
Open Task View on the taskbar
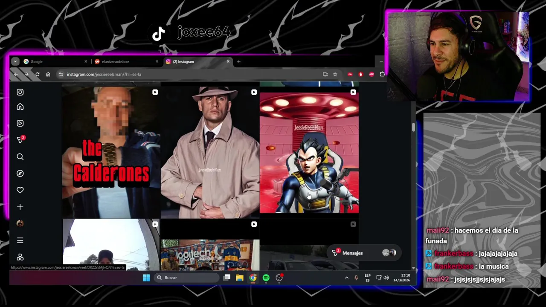[x=227, y=278]
